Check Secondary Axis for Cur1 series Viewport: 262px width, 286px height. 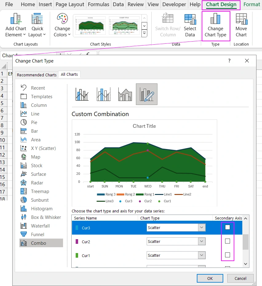[228, 255]
